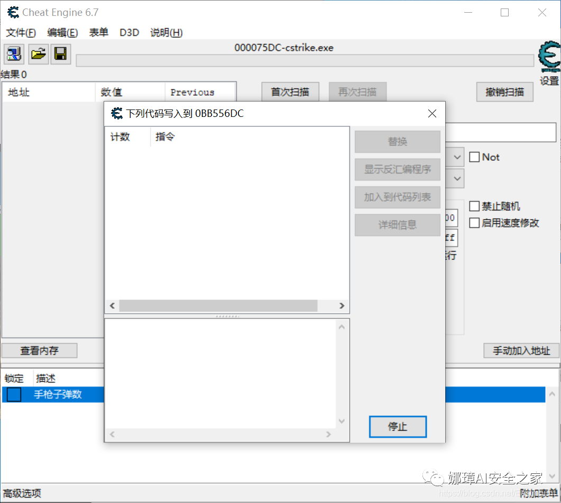The width and height of the screenshot is (561, 503).
Task: Click the 手动加入地址 button
Action: pyautogui.click(x=521, y=351)
